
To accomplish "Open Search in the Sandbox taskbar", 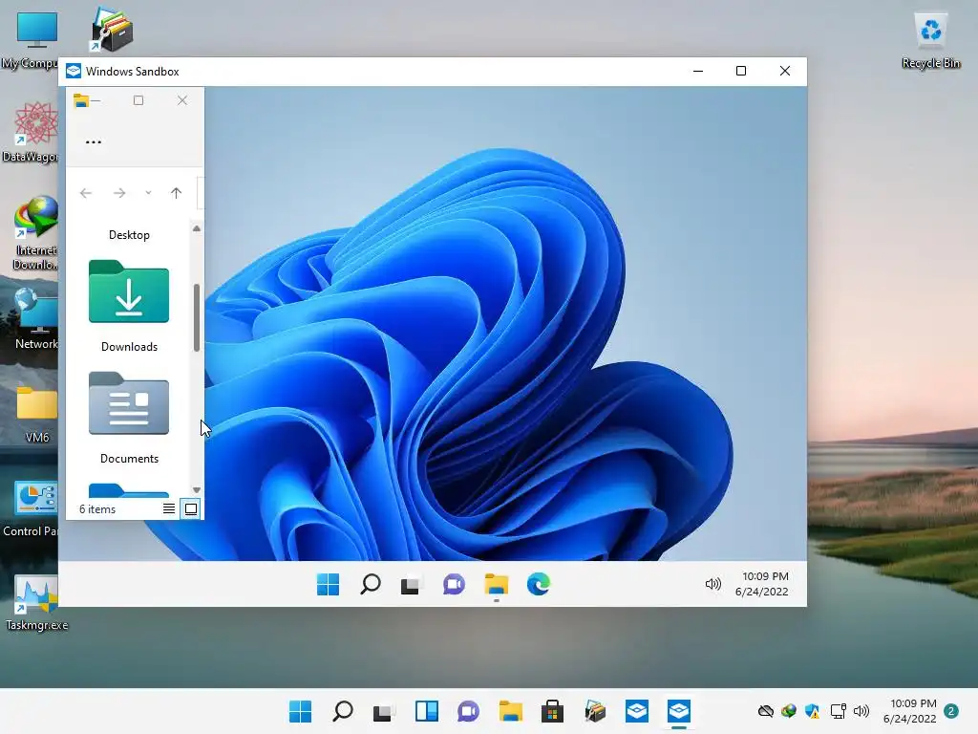I will click(370, 584).
